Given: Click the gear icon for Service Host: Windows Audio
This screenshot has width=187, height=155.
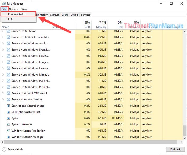Looking at the screenshot, I should [x=8, y=43].
